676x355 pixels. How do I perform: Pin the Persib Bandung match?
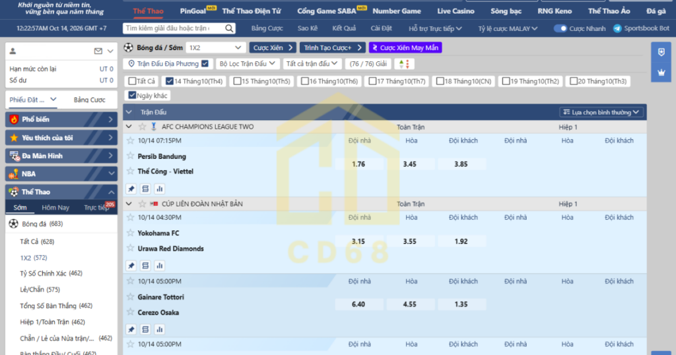point(131,189)
